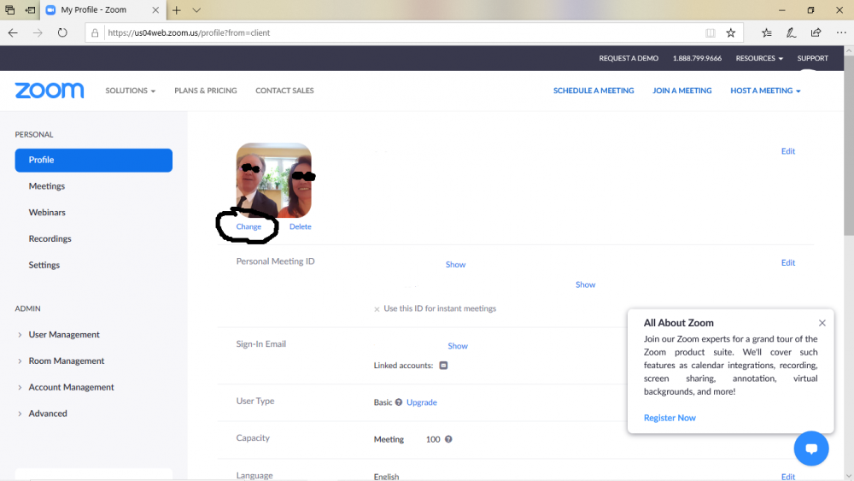Screen dimensions: 854x481
Task: Show the Personal Meeting ID number
Action: (x=455, y=265)
